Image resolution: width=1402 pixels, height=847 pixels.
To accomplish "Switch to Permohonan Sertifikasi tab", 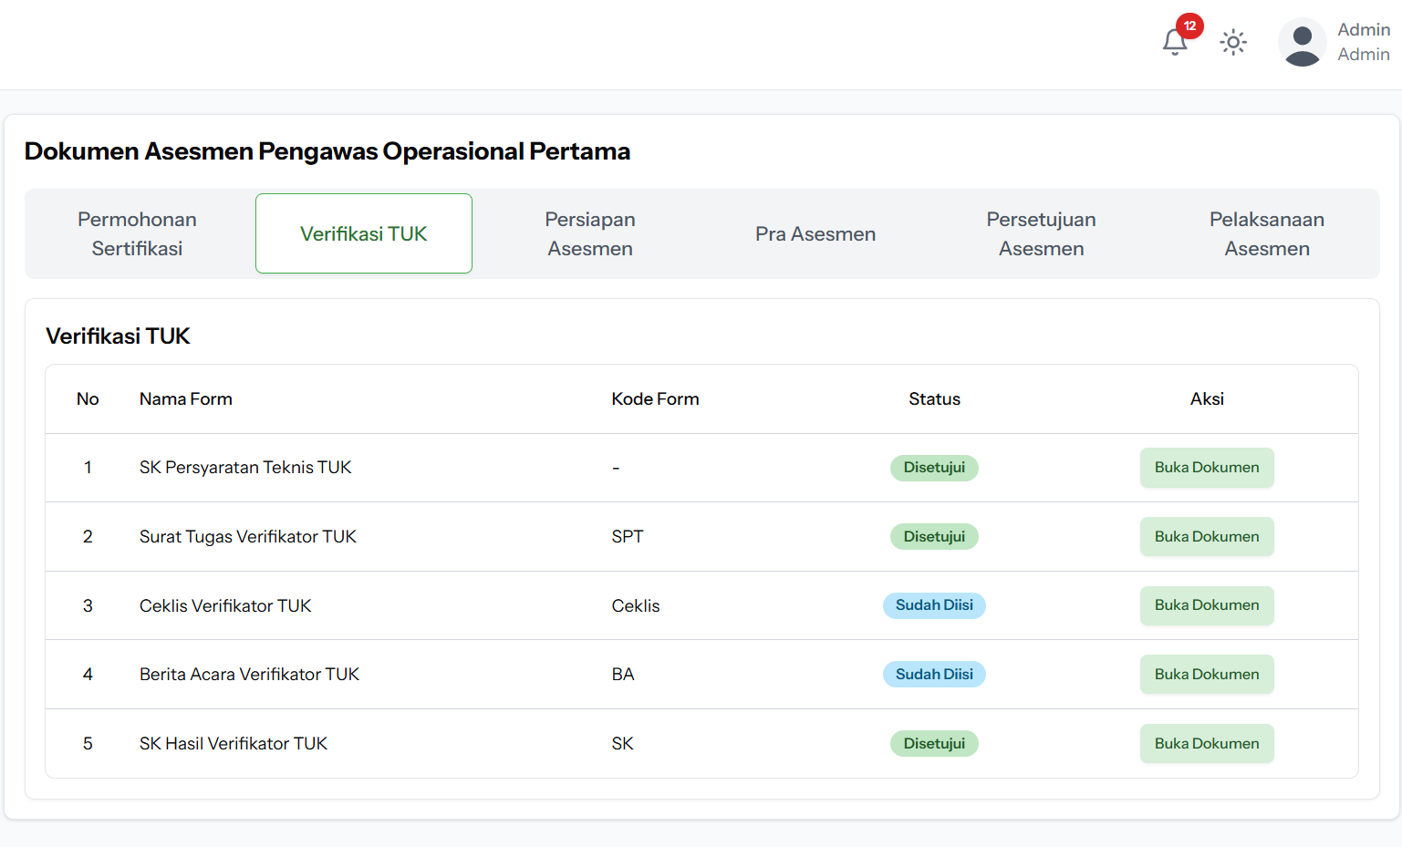I will point(137,233).
